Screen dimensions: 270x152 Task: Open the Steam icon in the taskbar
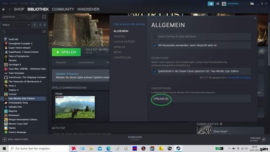coord(178,148)
